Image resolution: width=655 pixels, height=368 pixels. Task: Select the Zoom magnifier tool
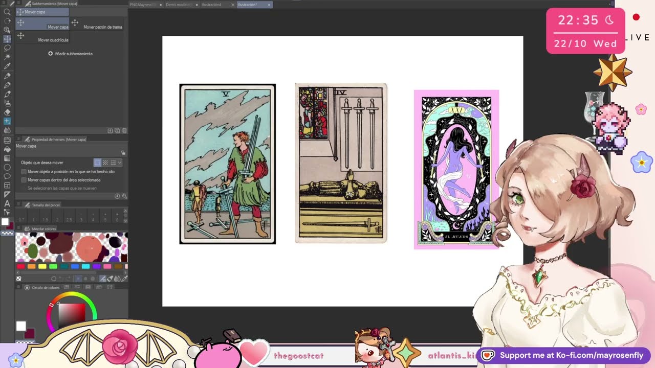point(7,12)
